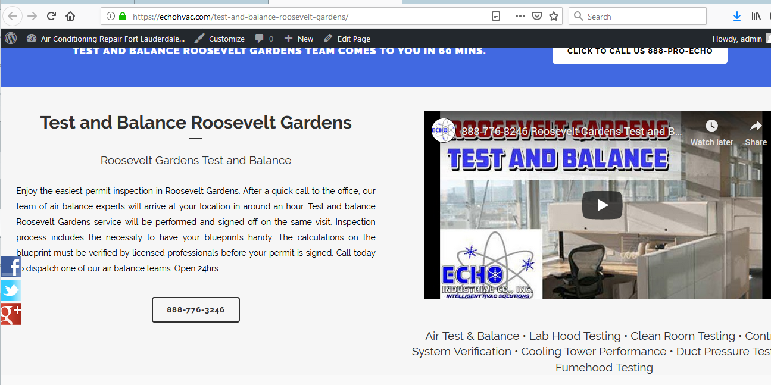Open Customize in the admin bar
This screenshot has height=385, width=771.
[220, 39]
